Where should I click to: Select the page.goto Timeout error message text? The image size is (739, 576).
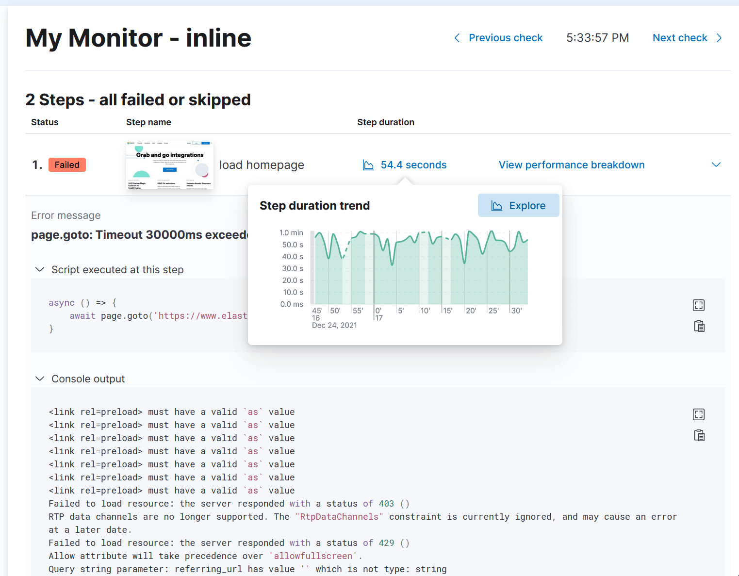point(139,235)
